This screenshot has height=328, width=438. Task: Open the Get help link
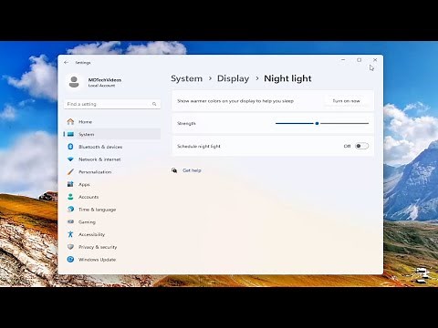point(192,170)
